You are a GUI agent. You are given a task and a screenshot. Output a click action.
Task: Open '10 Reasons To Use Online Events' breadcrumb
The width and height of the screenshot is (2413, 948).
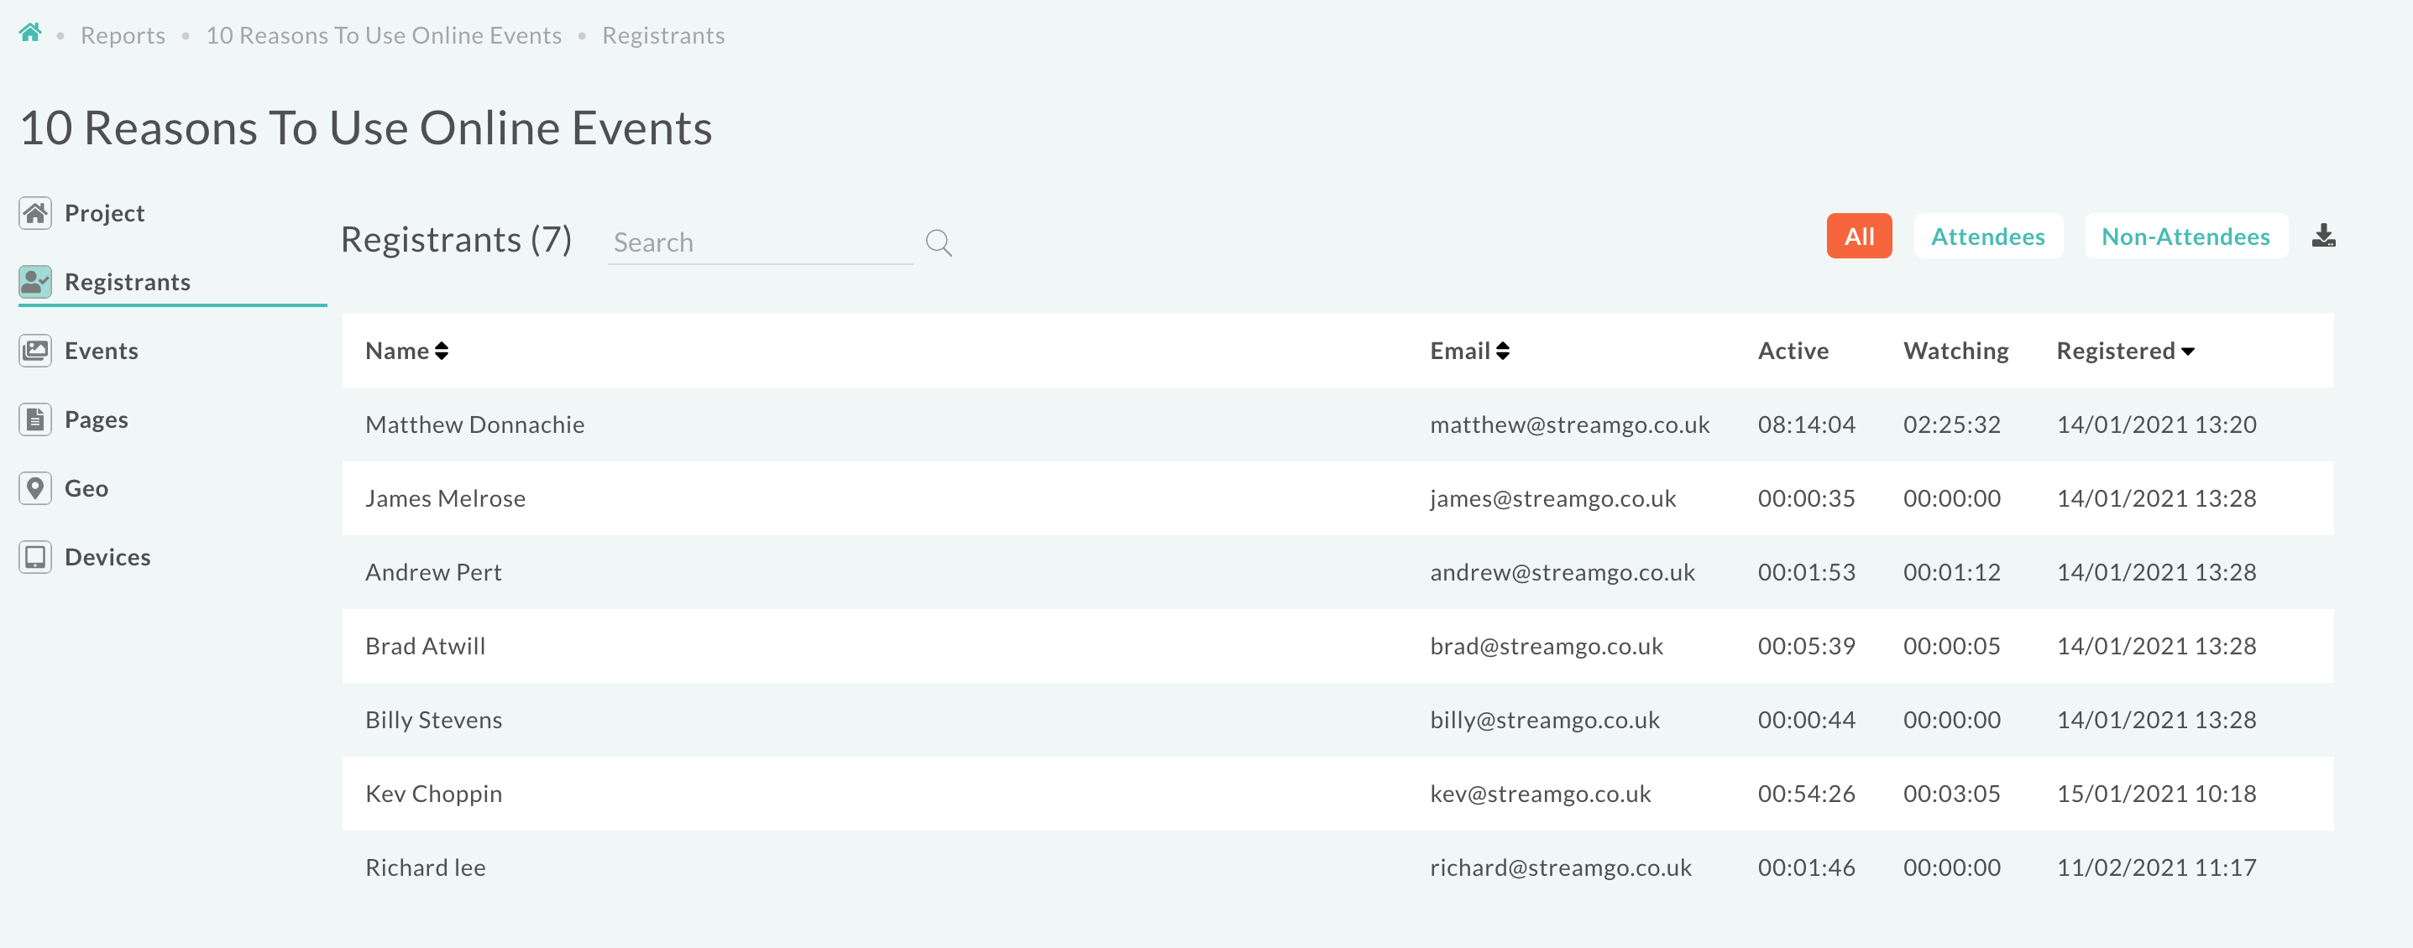pyautogui.click(x=384, y=35)
